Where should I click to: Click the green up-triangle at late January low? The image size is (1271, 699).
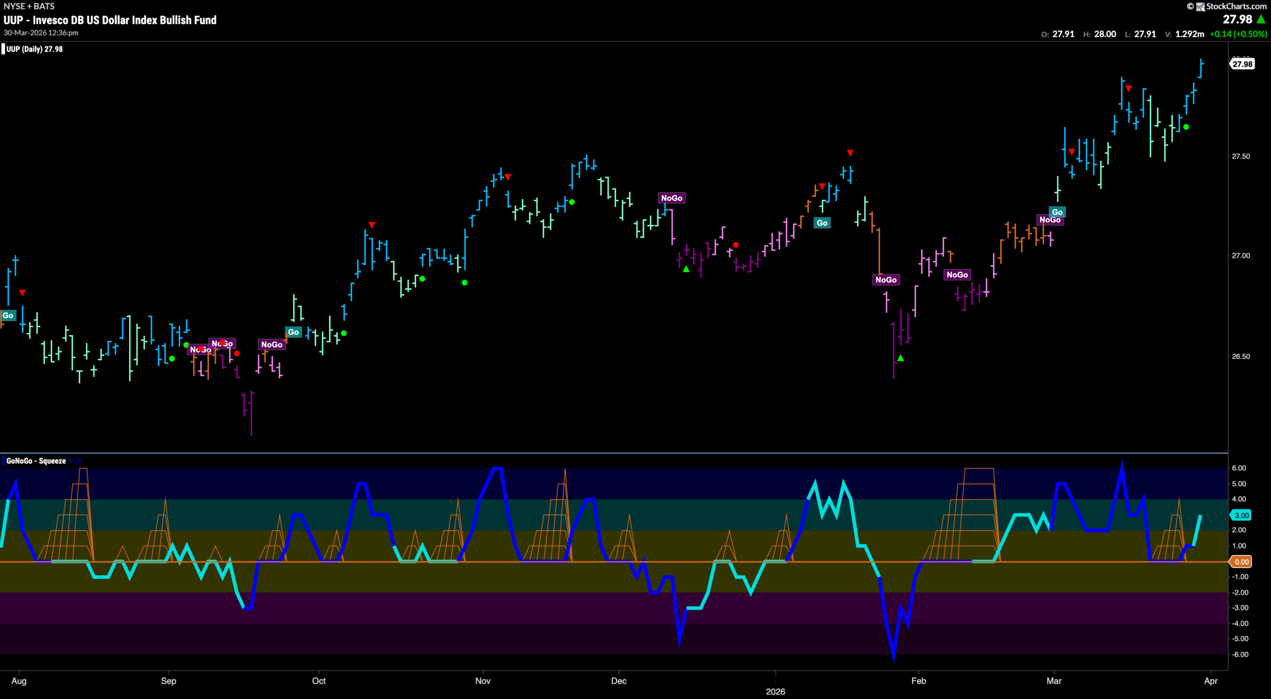coord(901,358)
